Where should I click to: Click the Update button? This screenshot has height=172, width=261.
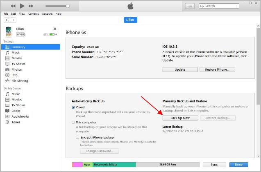(180, 69)
